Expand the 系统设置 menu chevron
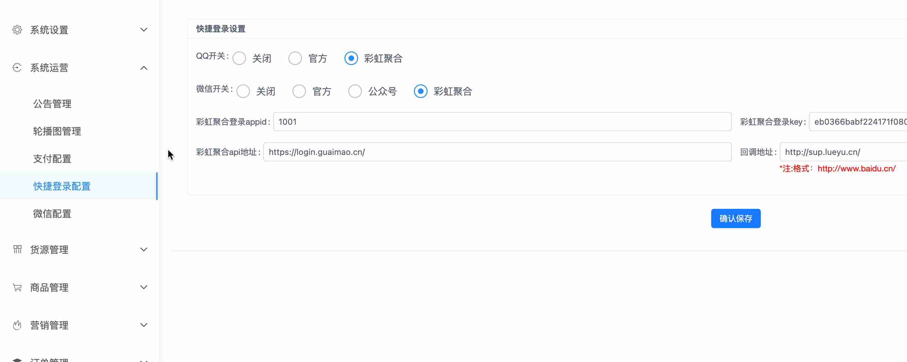Viewport: 907px width, 362px height. (144, 30)
